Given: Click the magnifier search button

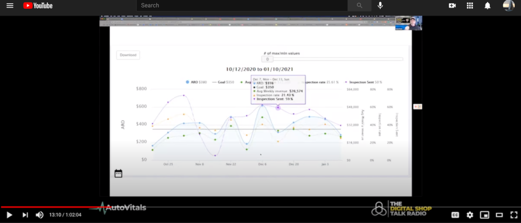Looking at the screenshot, I should click(360, 5).
